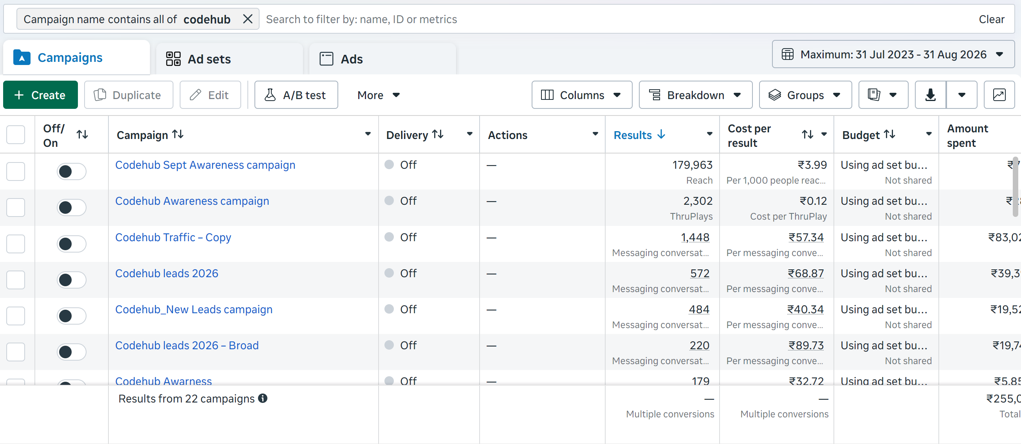Open Codehub leads 2026 – Broad link
The image size is (1021, 444).
[x=187, y=346]
